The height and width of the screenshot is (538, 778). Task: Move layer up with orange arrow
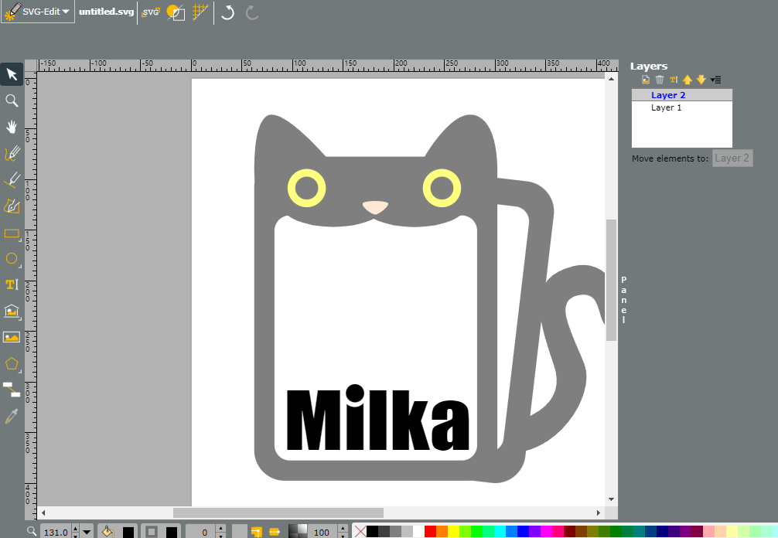[x=688, y=80]
